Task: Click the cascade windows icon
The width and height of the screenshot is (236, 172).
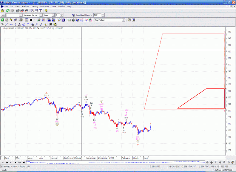Action: (x=32, y=11)
